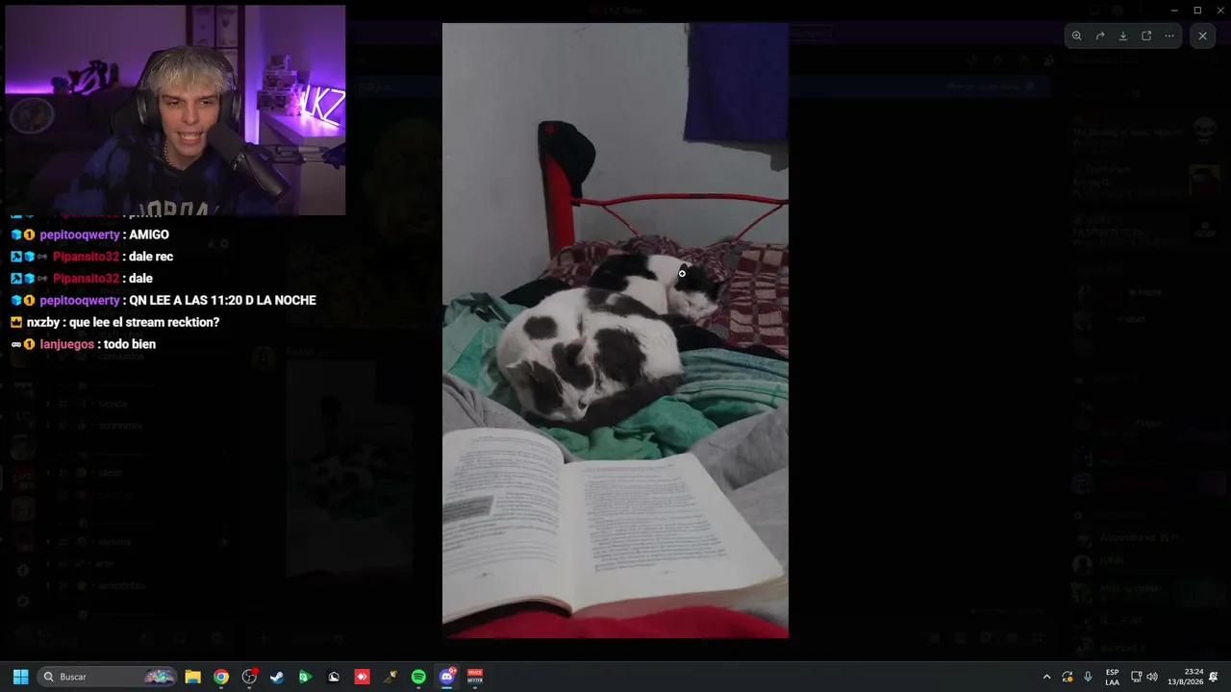The width and height of the screenshot is (1231, 692).
Task: Download the opened cat image
Action: coord(1123,37)
